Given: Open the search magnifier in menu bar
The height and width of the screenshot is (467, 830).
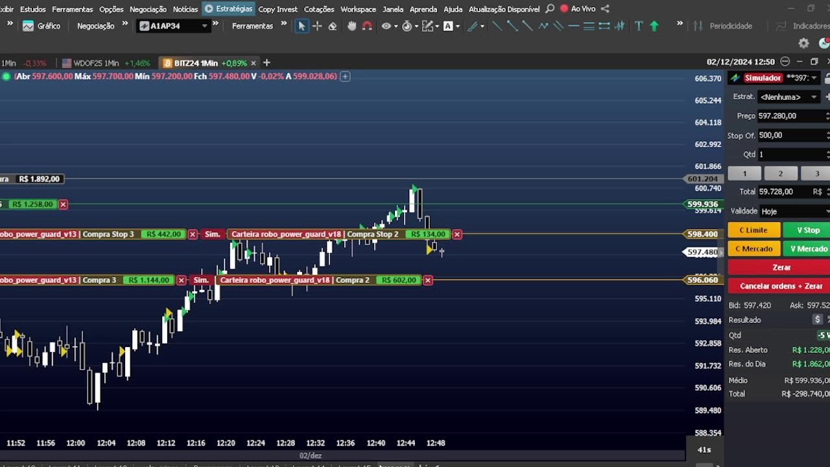Looking at the screenshot, I should point(550,9).
